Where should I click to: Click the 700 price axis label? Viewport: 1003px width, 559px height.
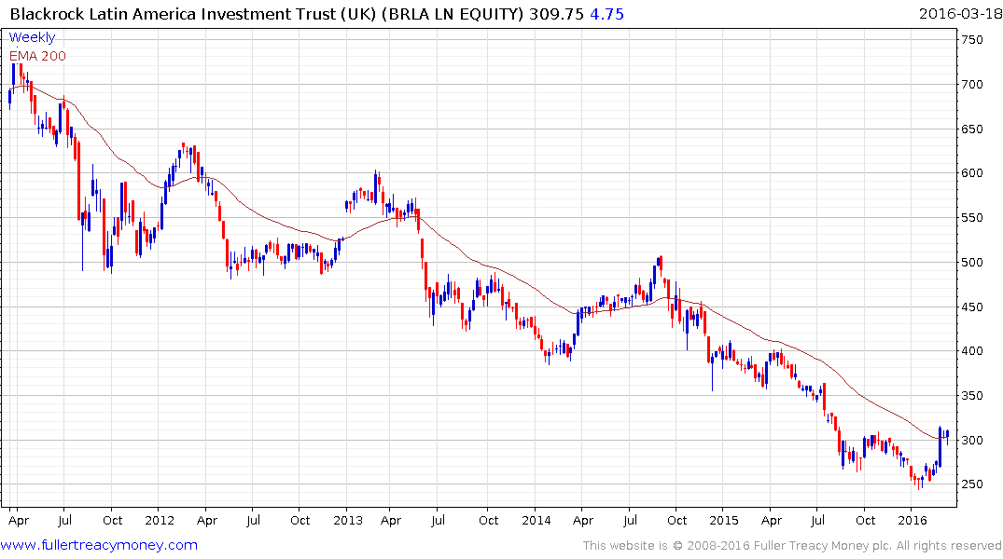[971, 85]
